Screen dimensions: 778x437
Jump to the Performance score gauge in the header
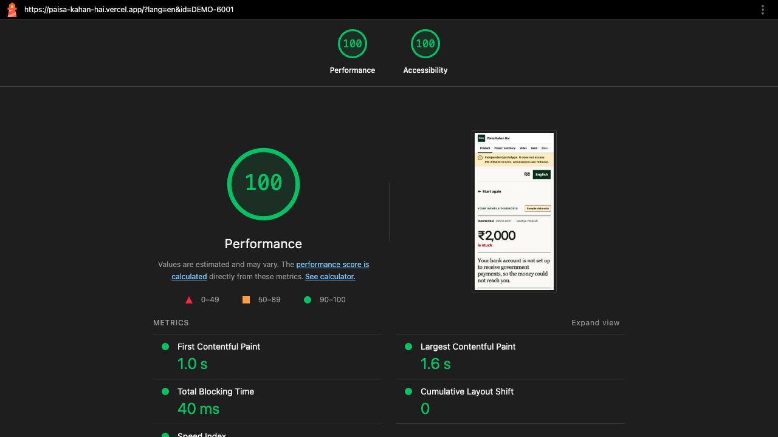[353, 52]
